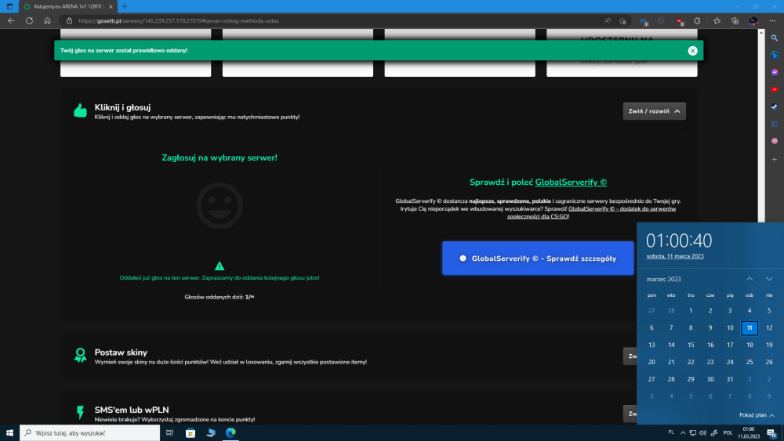Open GlobalServerify dodatek do serwerów link
This screenshot has height=441, width=784.
(x=591, y=213)
